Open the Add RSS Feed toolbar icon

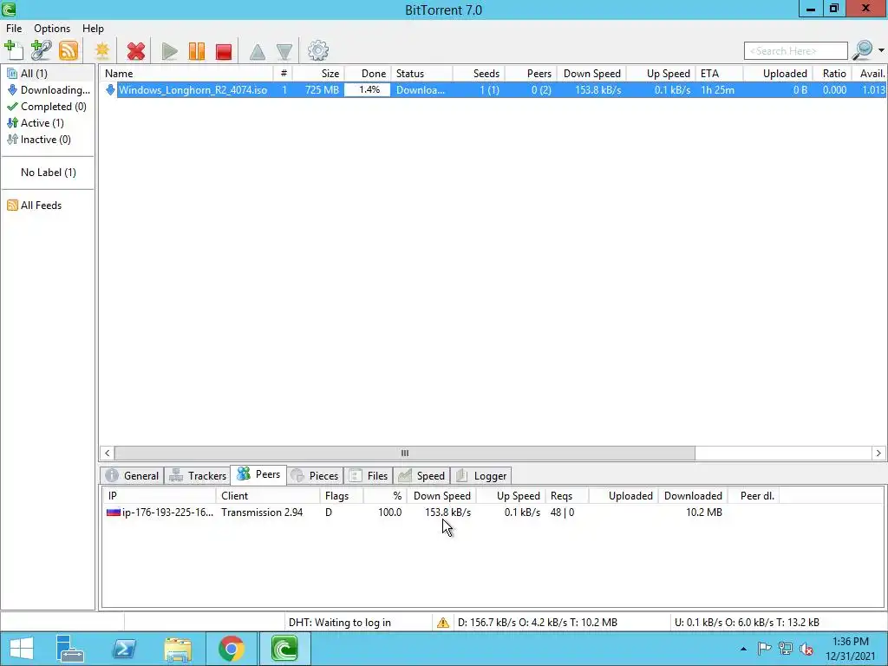[69, 50]
